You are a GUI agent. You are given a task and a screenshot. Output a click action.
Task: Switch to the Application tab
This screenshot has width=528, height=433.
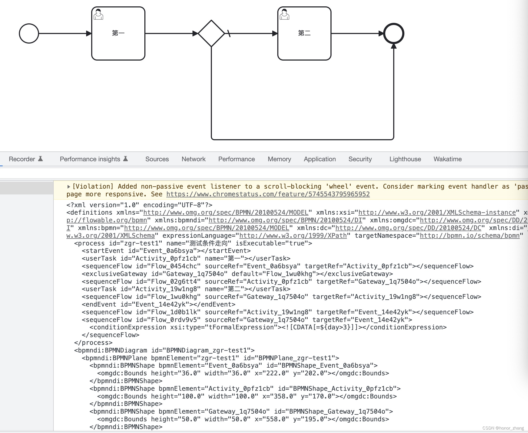pos(320,159)
